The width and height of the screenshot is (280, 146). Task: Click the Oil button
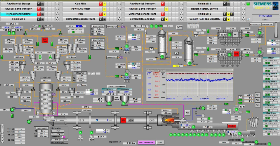point(188,112)
